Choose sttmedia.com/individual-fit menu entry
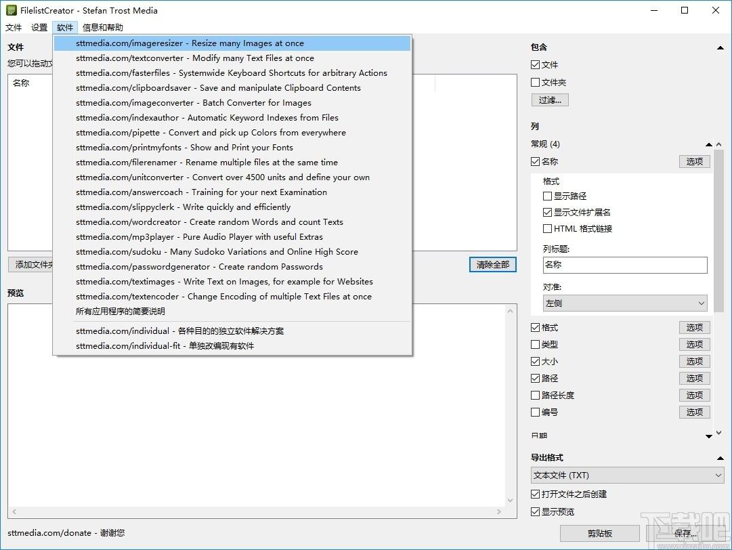The height and width of the screenshot is (550, 732). pos(232,346)
